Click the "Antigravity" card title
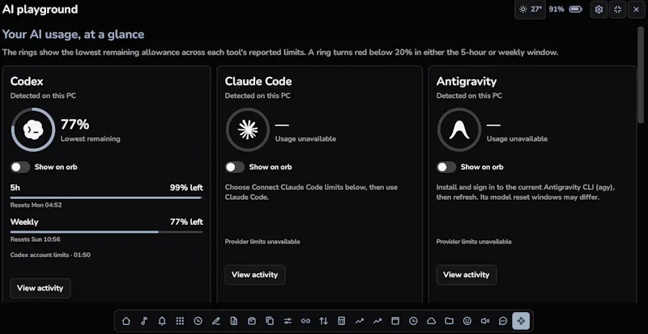The height and width of the screenshot is (334, 648). click(x=467, y=82)
